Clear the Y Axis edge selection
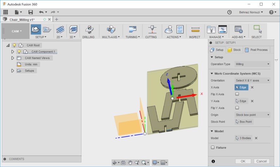This screenshot has height=167, width=280. click(x=252, y=101)
